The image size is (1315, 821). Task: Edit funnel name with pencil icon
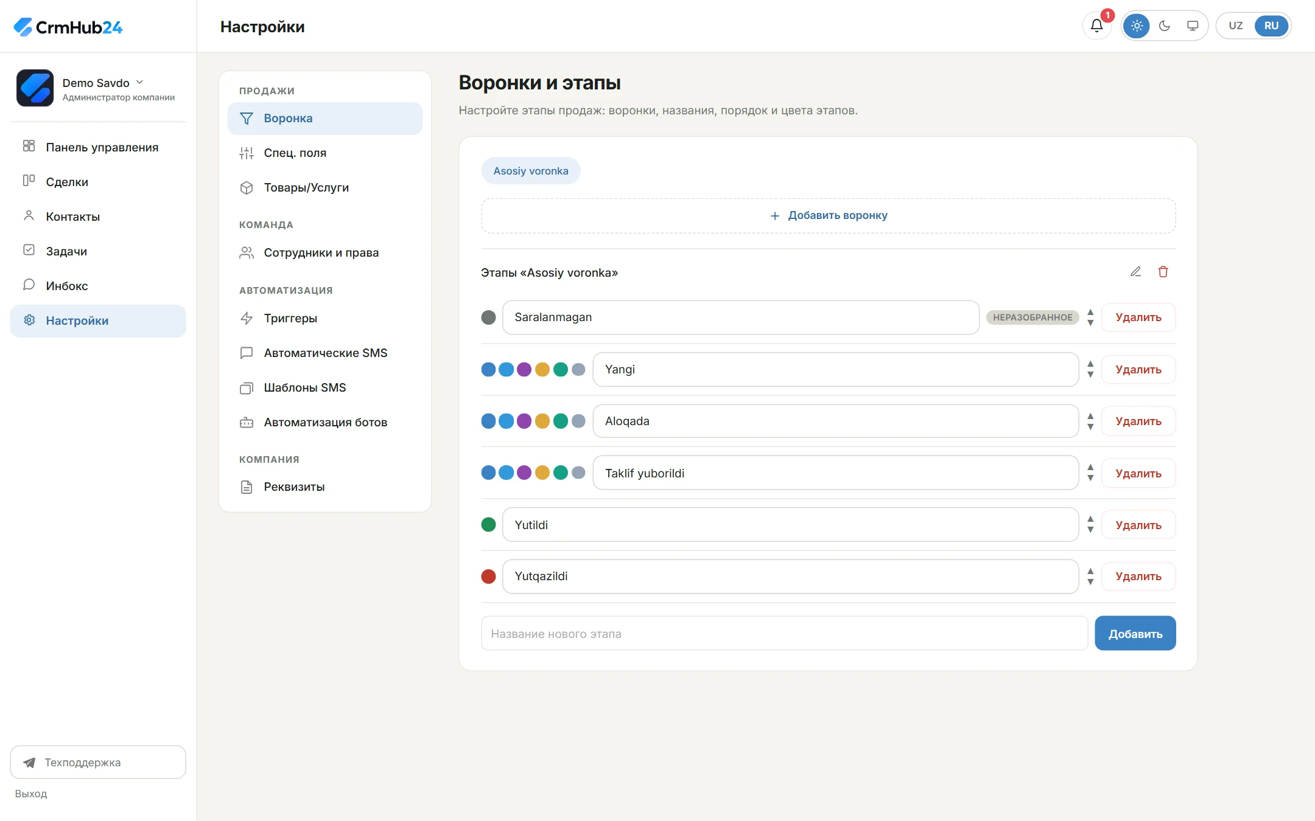coord(1135,272)
